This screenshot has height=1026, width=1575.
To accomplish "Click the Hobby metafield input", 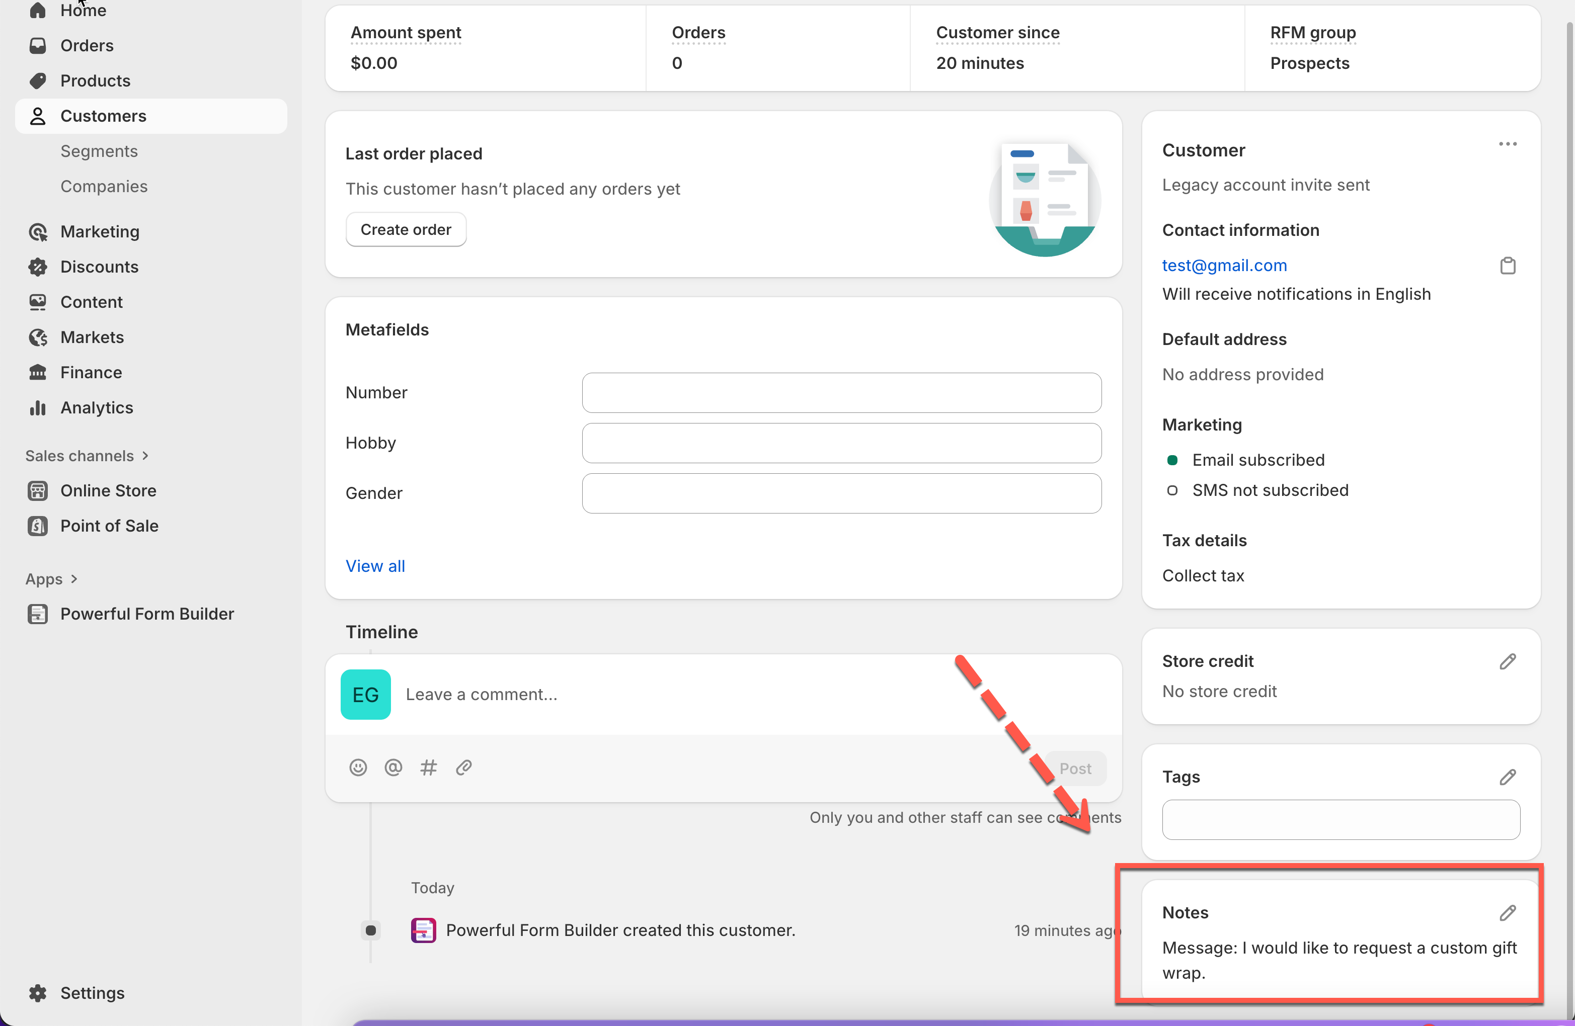I will (841, 443).
